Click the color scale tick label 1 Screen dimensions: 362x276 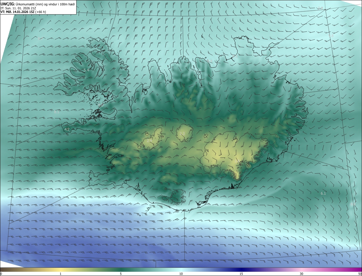click(61, 274)
